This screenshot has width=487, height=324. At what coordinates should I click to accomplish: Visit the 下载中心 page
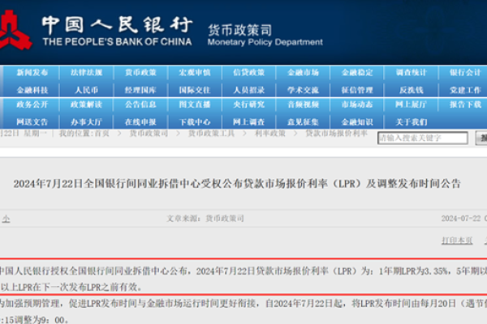195,122
